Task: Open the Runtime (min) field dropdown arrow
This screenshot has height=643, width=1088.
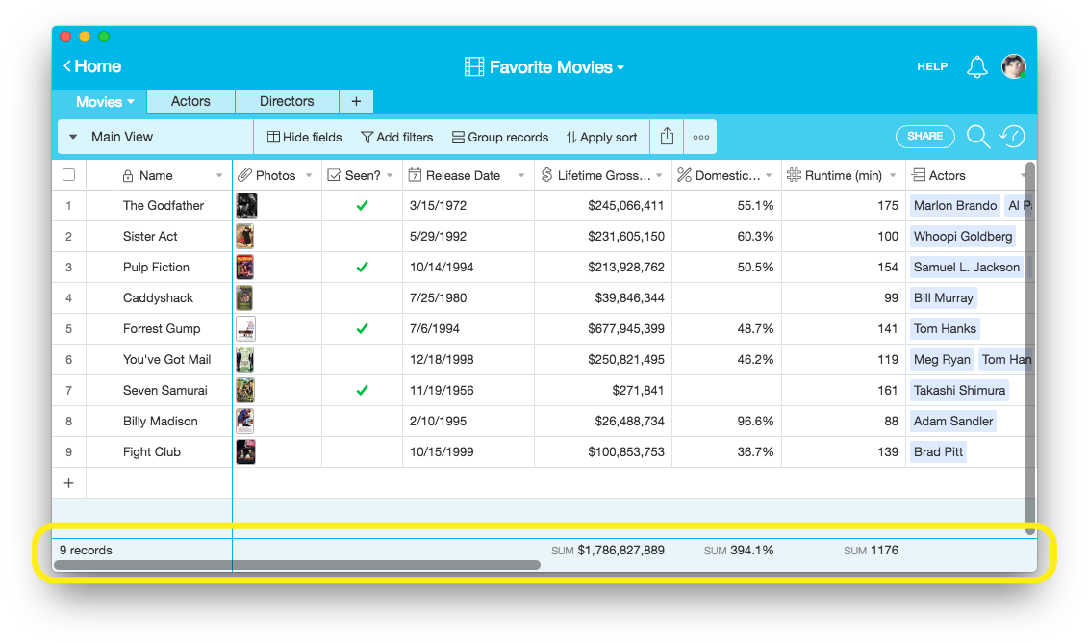Action: point(893,176)
